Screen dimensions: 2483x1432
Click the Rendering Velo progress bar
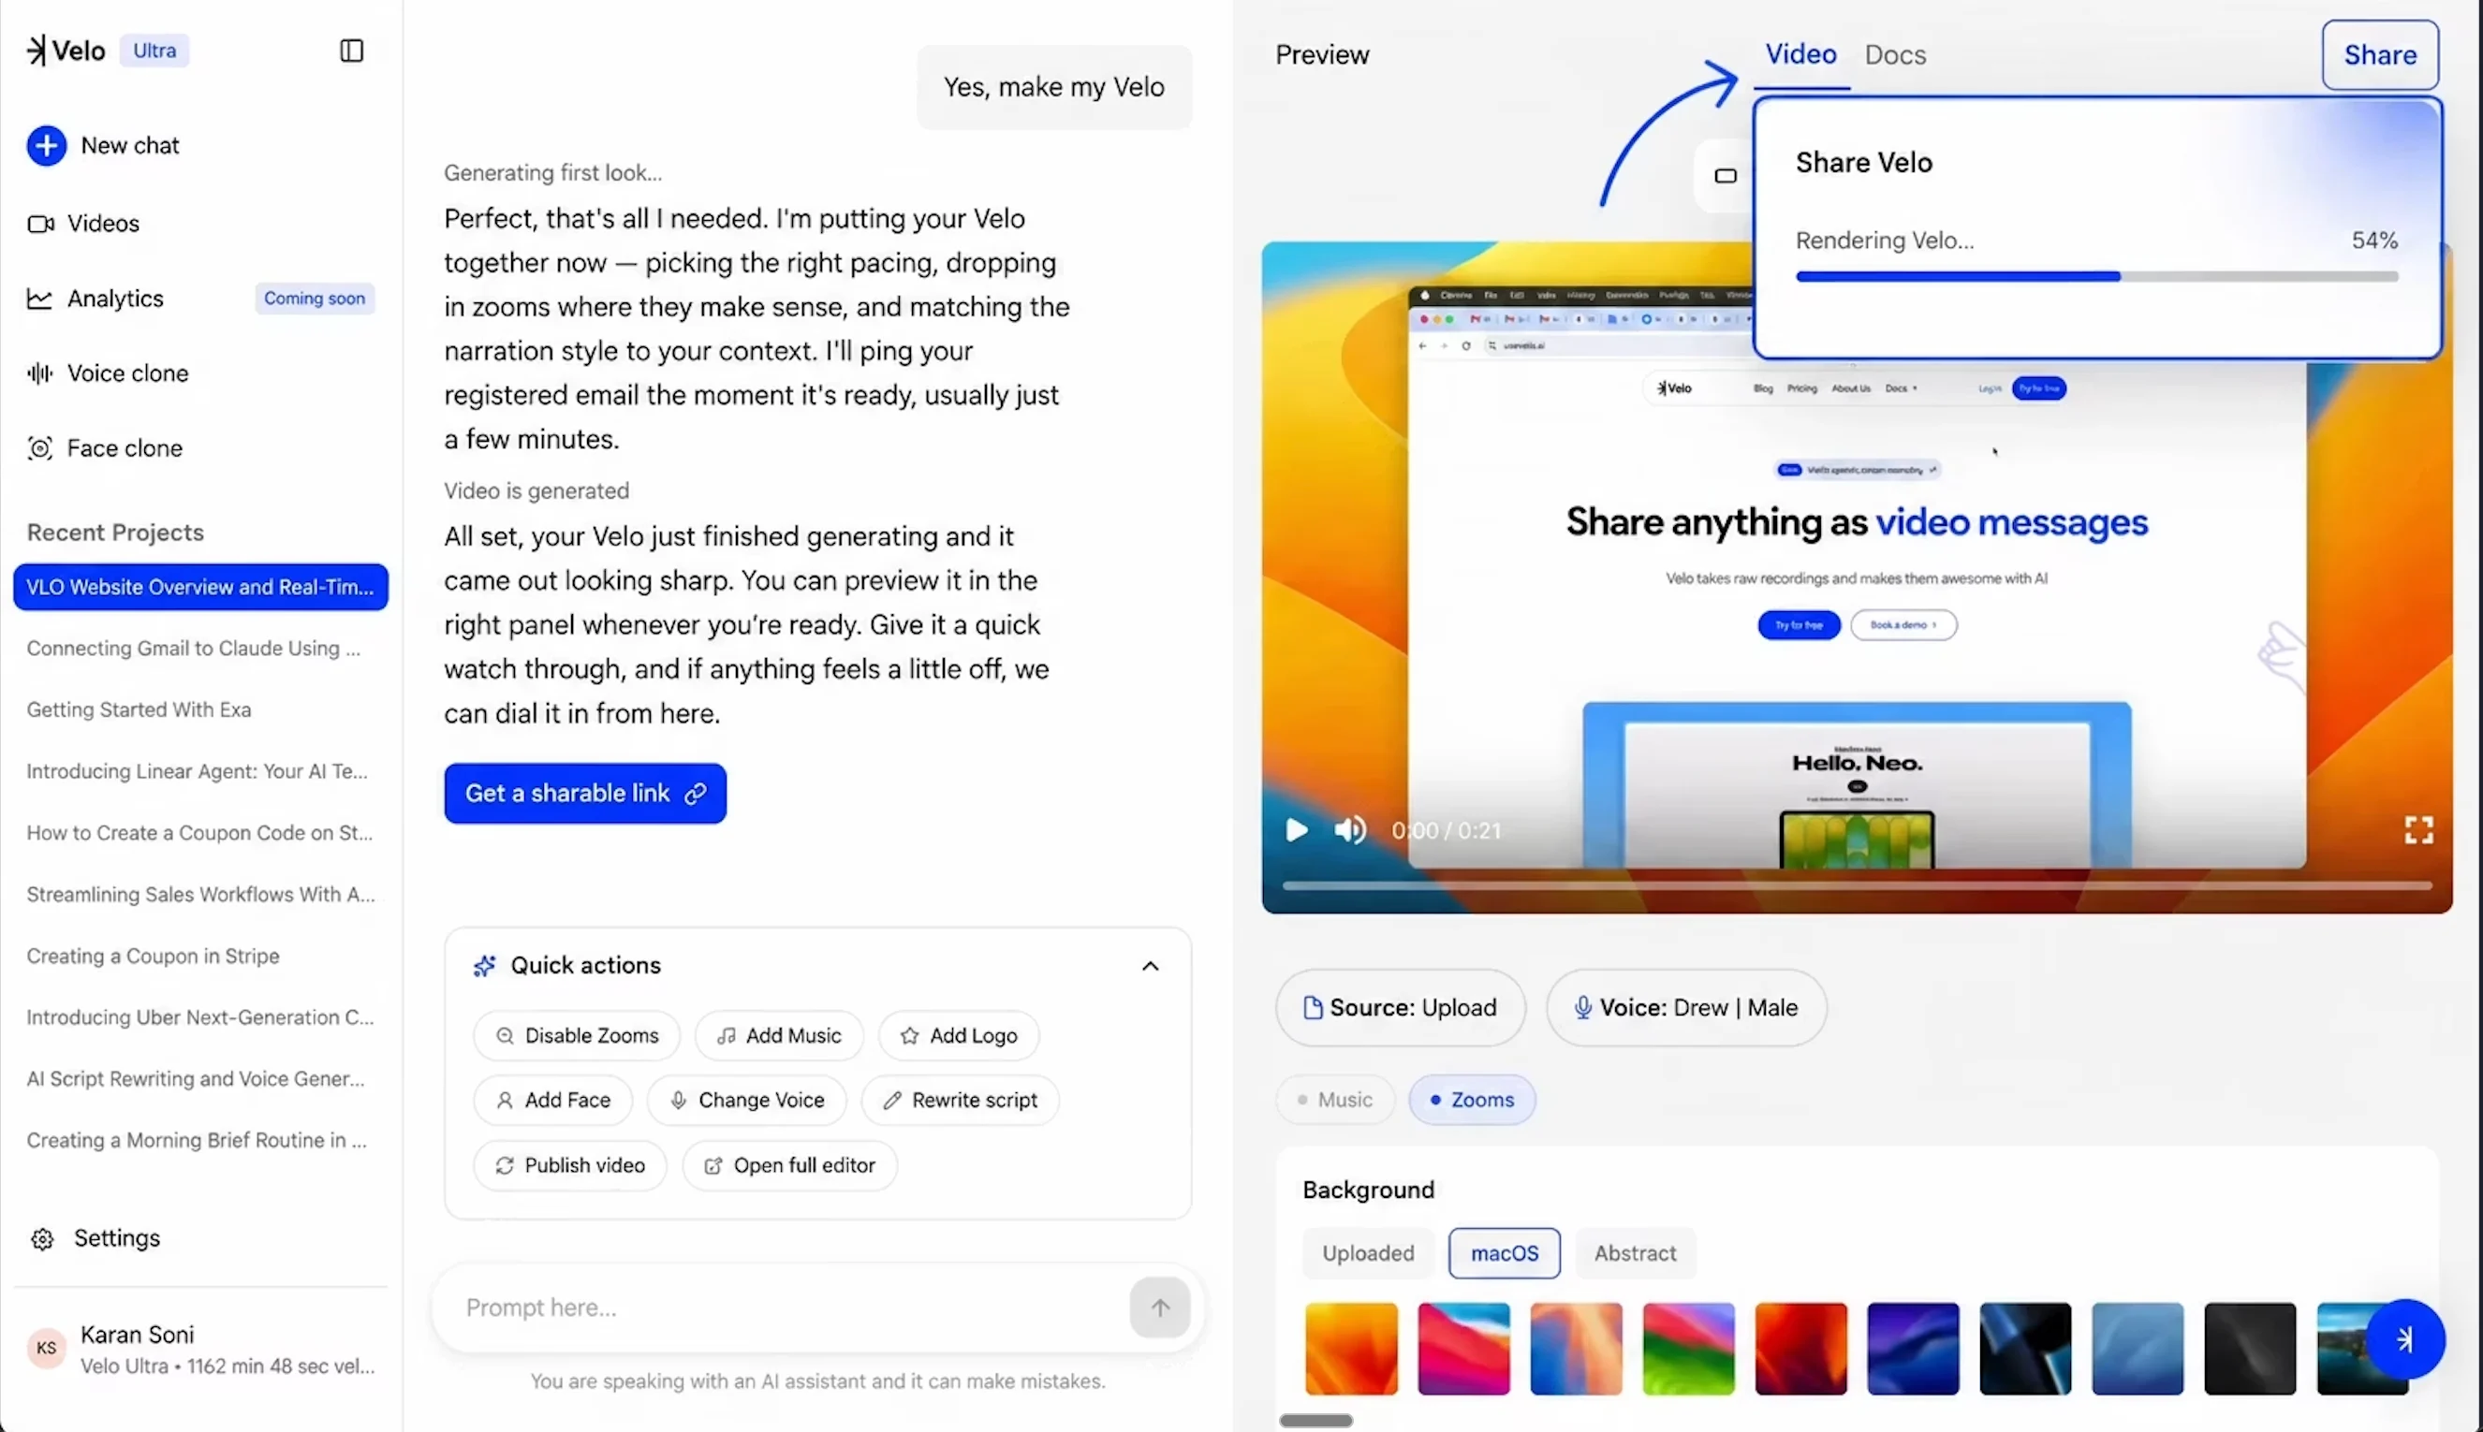pyautogui.click(x=2096, y=276)
